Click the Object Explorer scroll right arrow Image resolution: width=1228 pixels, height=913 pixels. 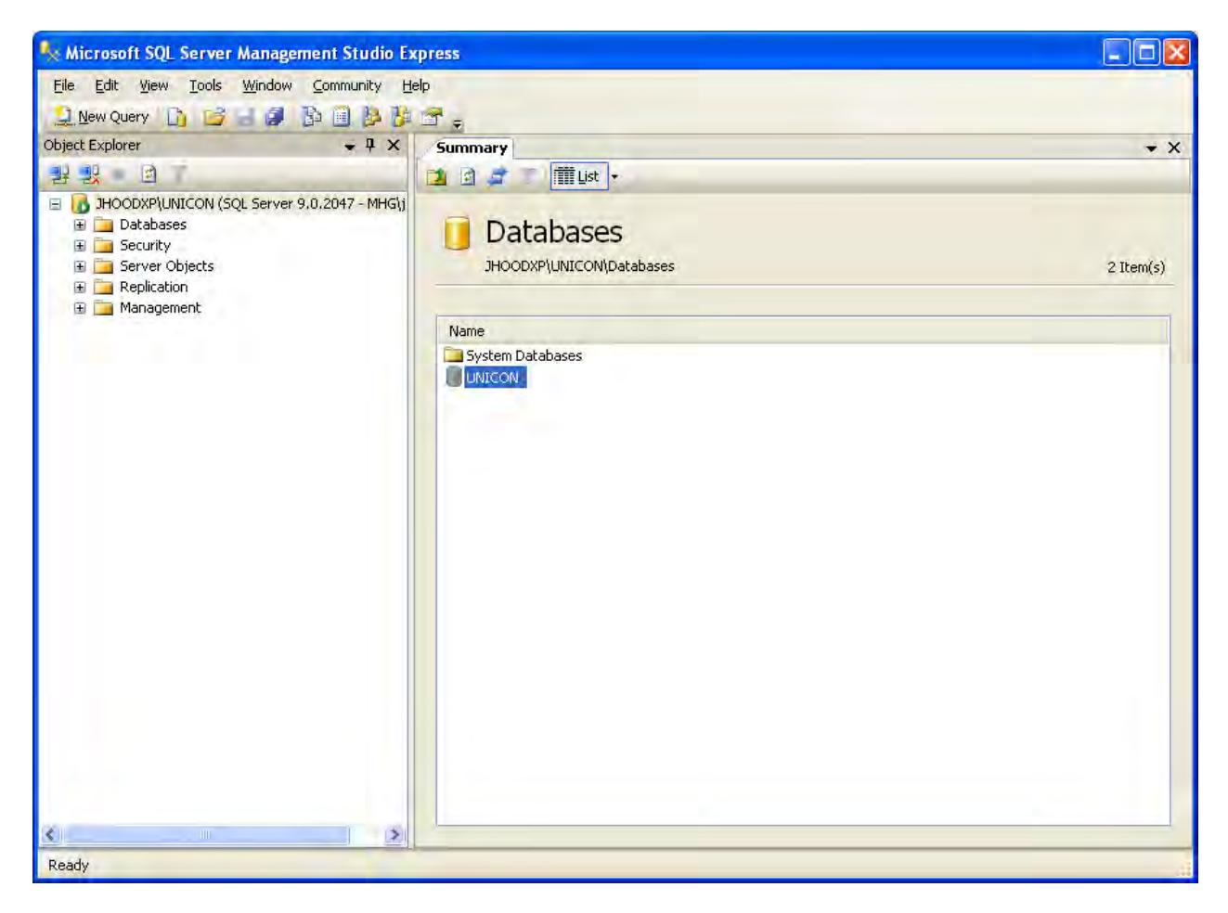[x=394, y=835]
